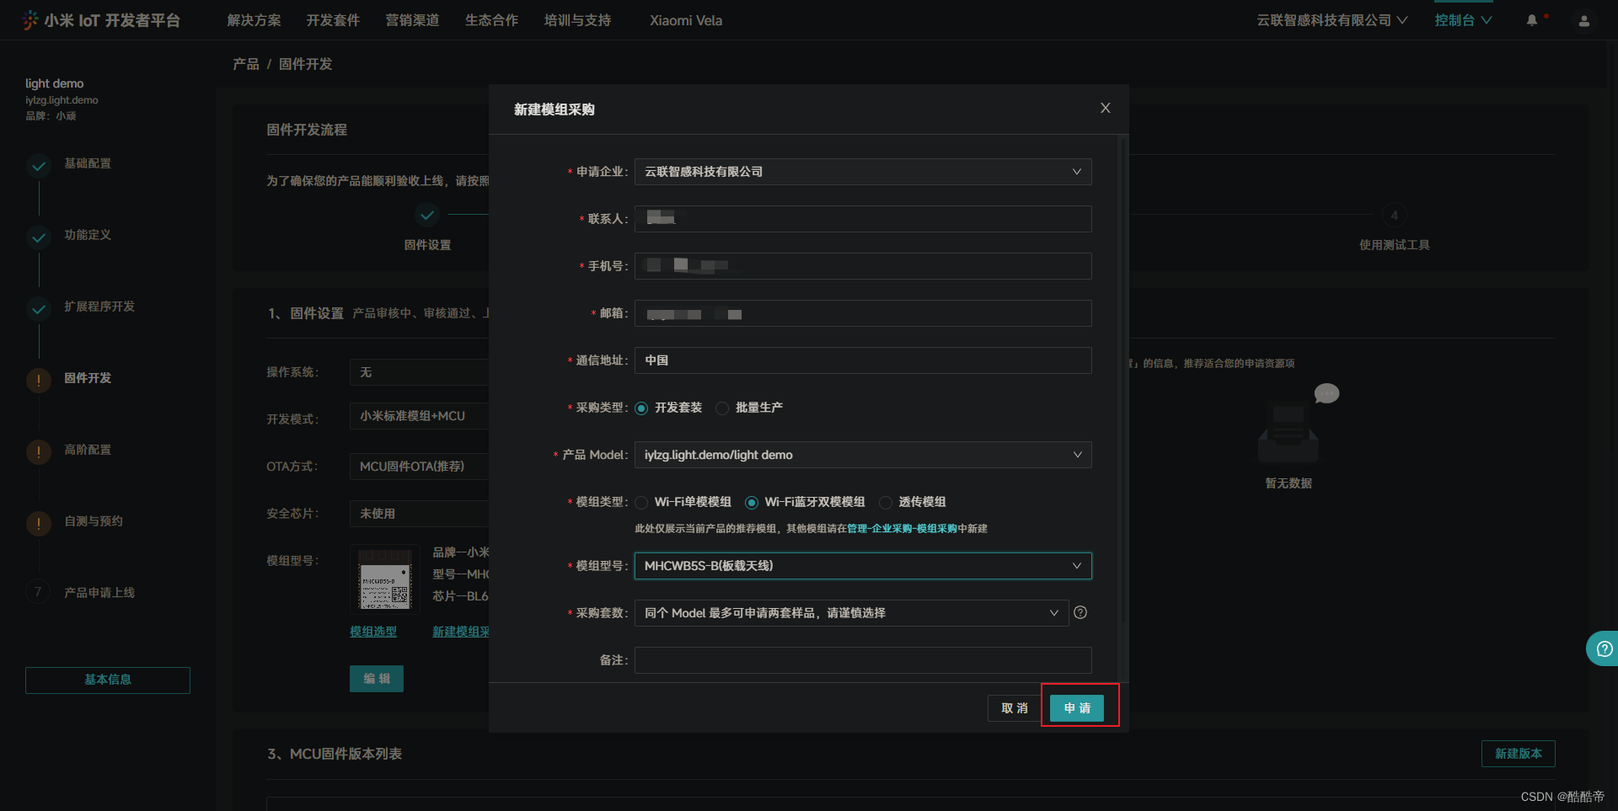Image resolution: width=1618 pixels, height=811 pixels.
Task: Click the 邮箱 input field
Action: [x=863, y=313]
